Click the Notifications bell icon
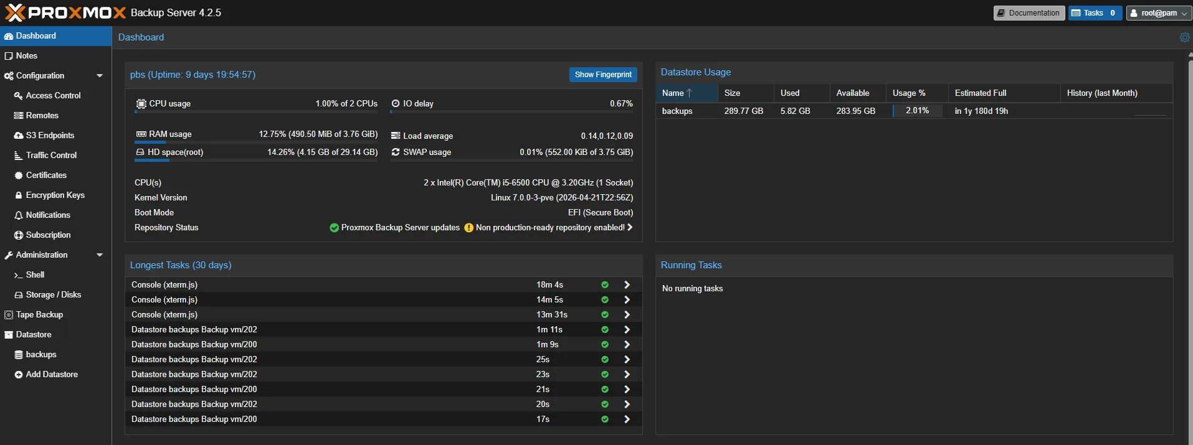This screenshot has height=445, width=1193. pyautogui.click(x=19, y=215)
